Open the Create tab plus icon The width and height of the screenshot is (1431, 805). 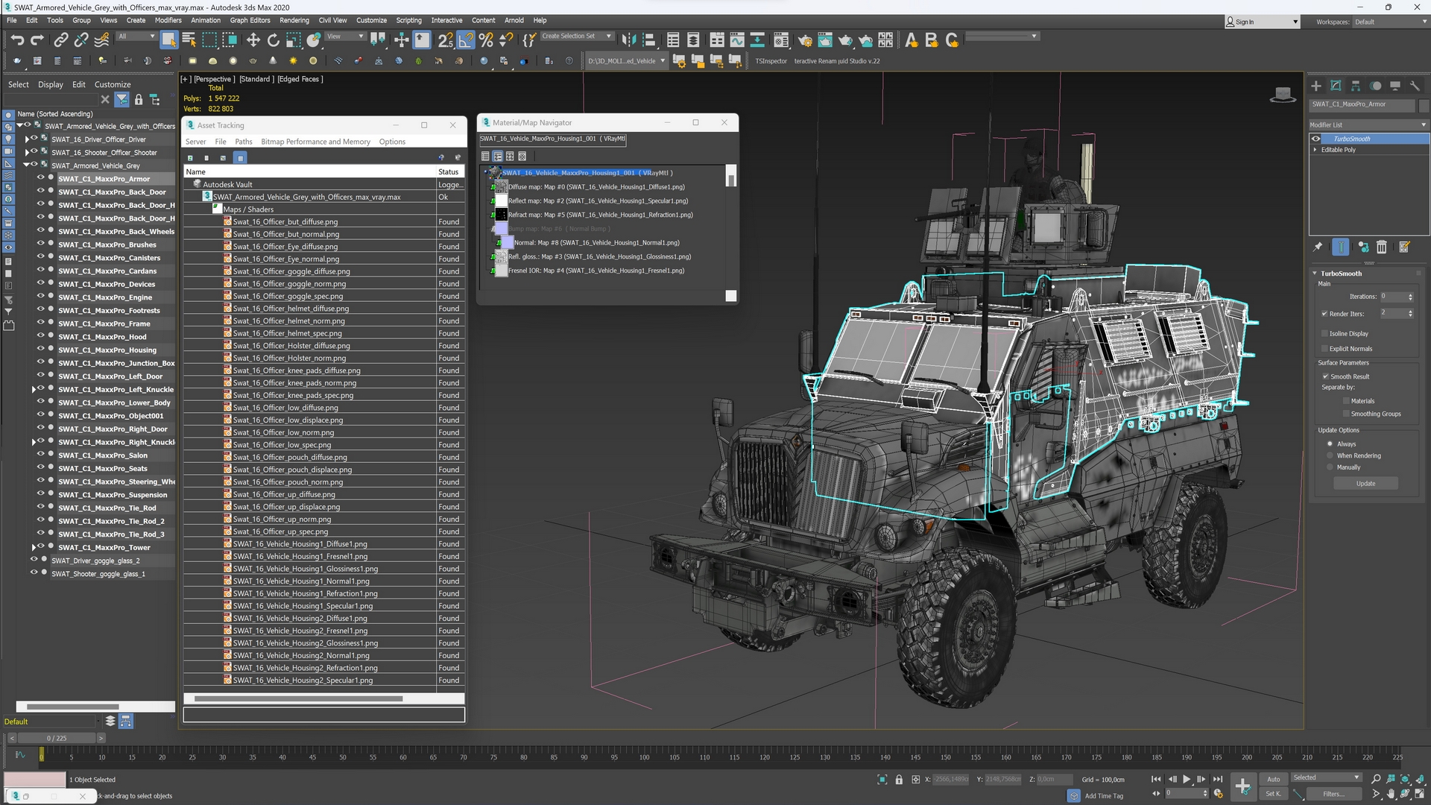1316,86
